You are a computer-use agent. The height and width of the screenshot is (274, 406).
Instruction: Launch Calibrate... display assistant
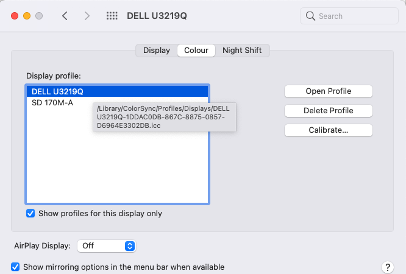328,130
